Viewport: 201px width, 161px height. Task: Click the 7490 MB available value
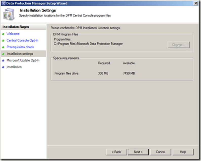tap(129, 73)
